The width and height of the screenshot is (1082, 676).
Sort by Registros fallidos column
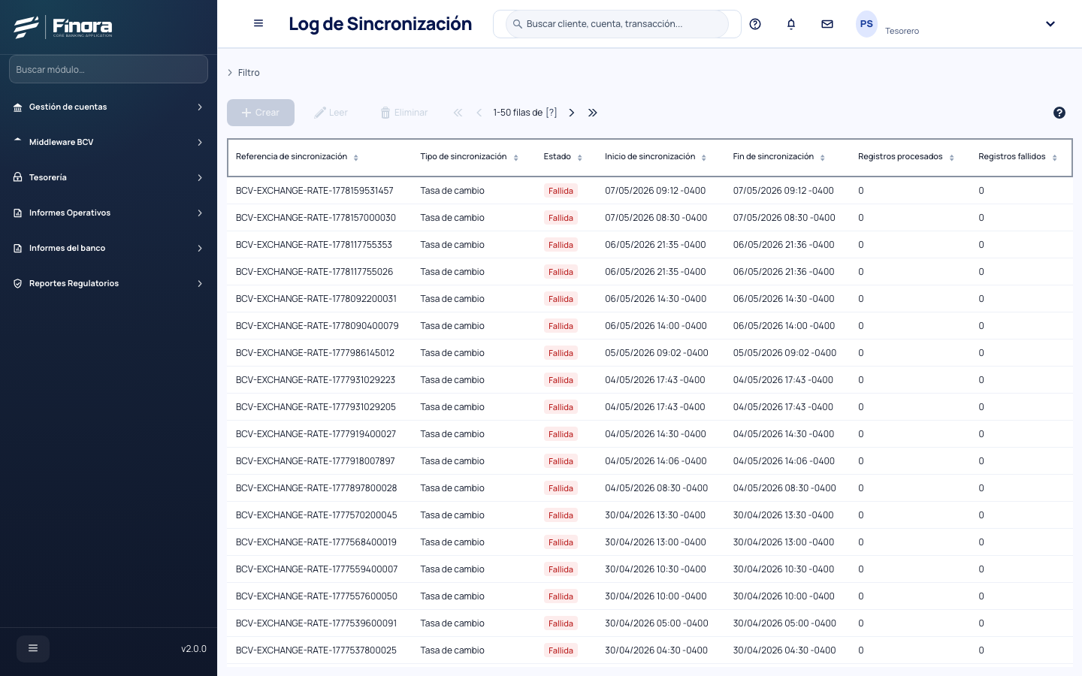point(1055,158)
